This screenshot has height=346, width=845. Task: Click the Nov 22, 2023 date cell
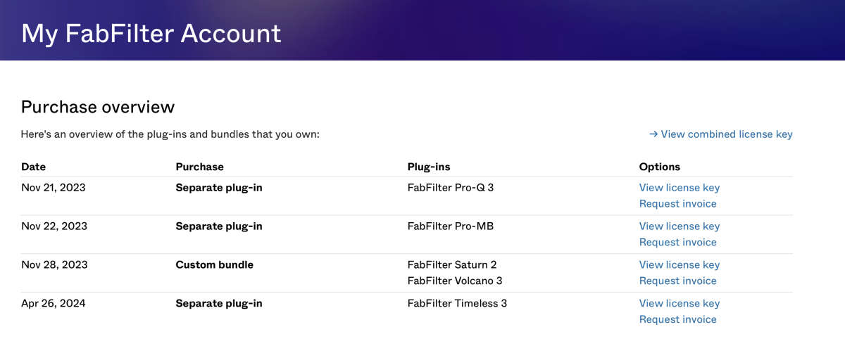pos(54,226)
